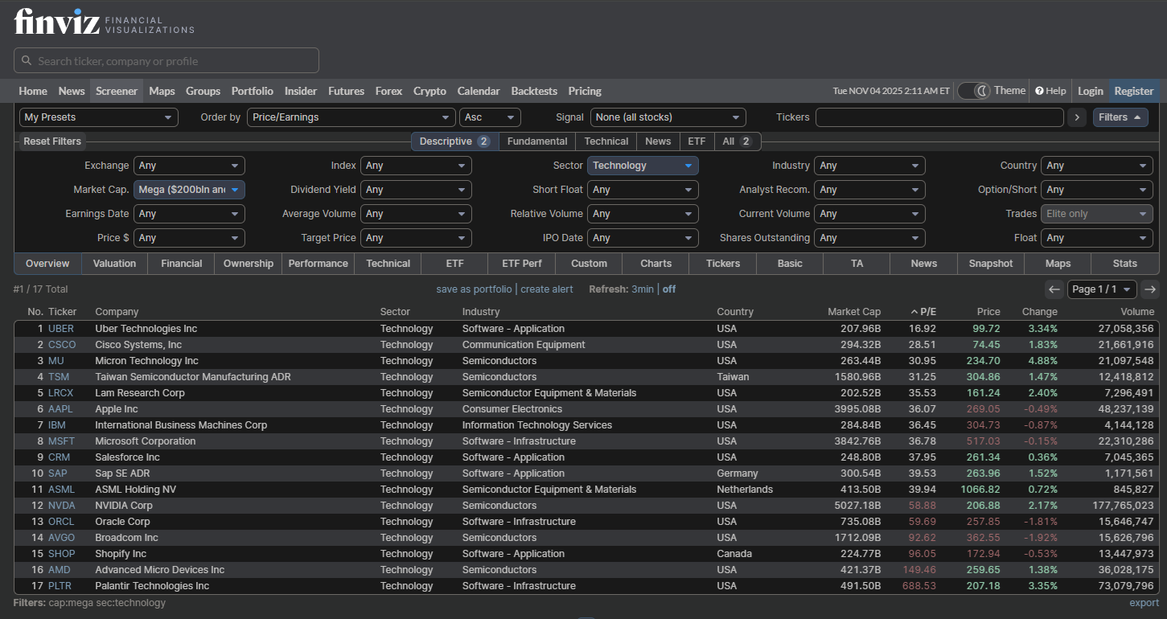Open the NVDA ticker link
This screenshot has height=619, width=1167.
(61, 506)
